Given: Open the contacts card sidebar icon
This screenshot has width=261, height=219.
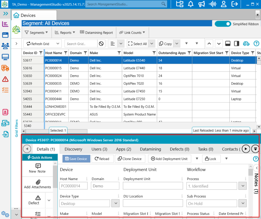Looking at the screenshot, I should [5, 112].
